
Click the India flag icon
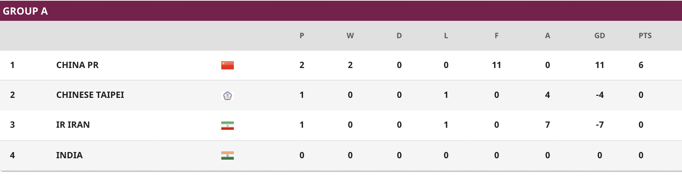tap(228, 155)
